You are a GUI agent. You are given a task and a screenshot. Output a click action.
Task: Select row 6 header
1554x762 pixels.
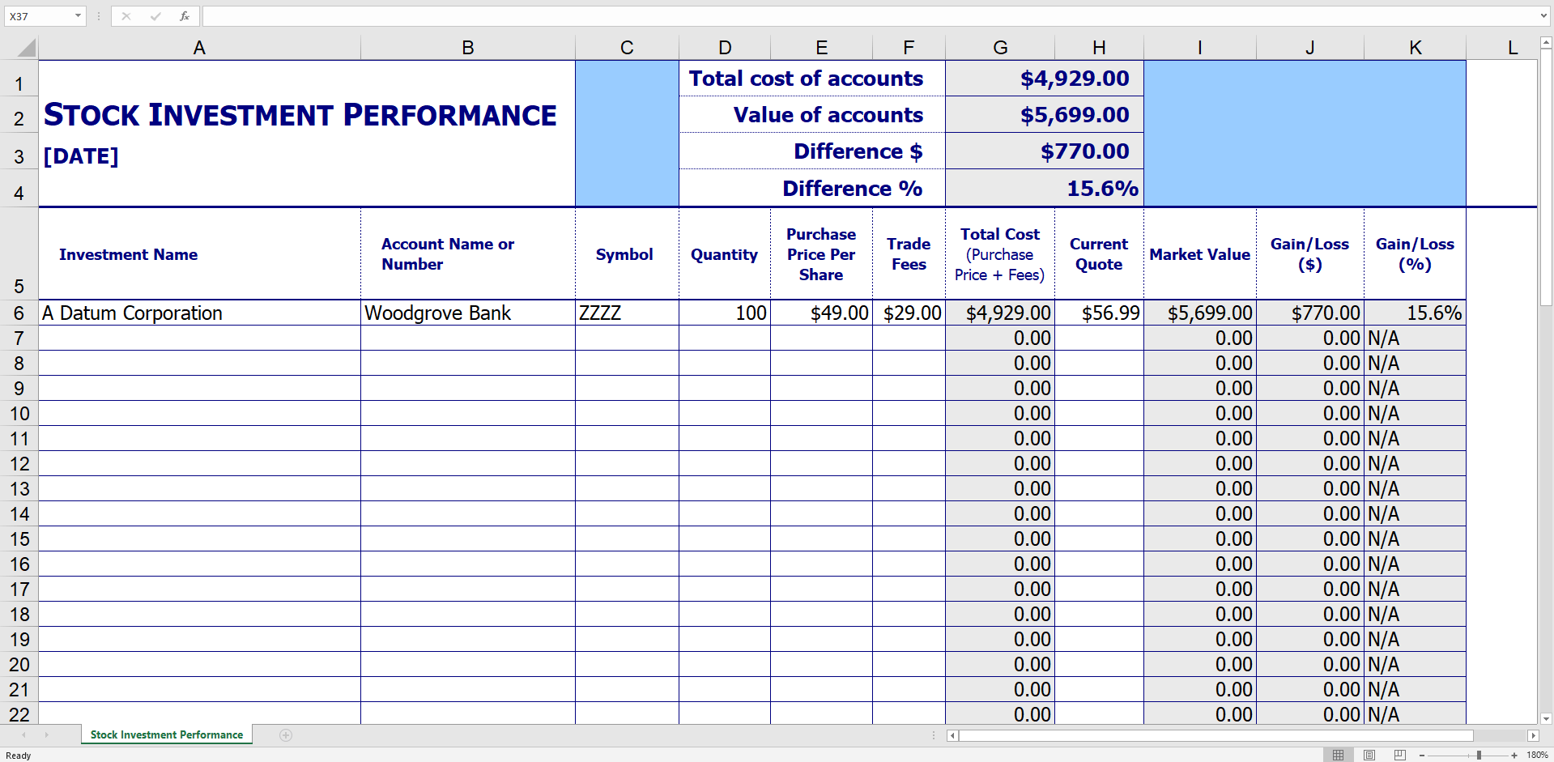19,313
